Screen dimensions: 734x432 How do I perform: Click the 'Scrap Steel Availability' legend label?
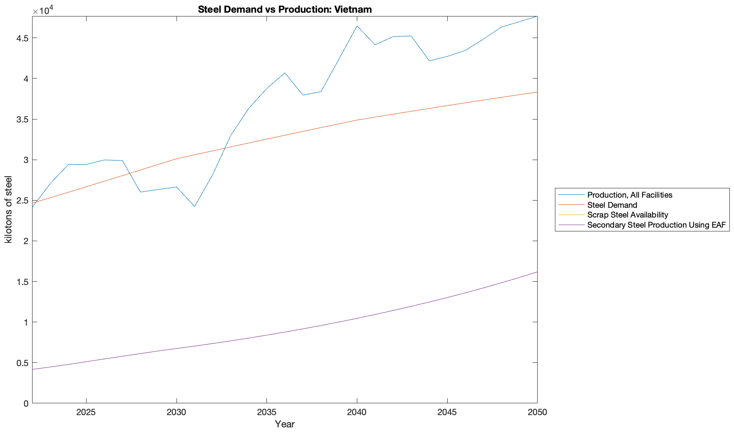click(x=628, y=215)
